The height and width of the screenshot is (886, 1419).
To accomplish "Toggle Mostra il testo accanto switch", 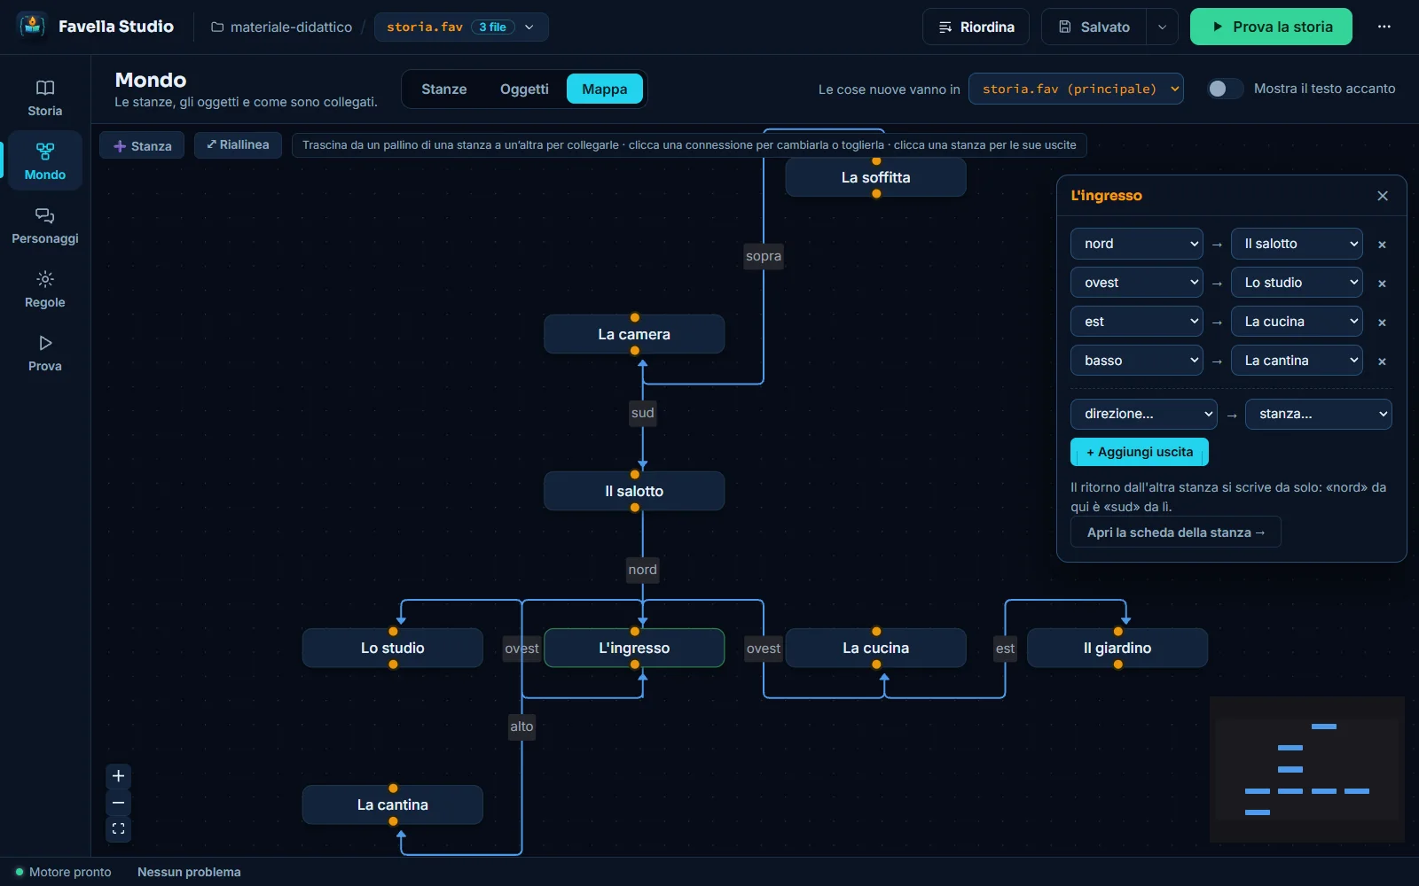I will (1225, 89).
